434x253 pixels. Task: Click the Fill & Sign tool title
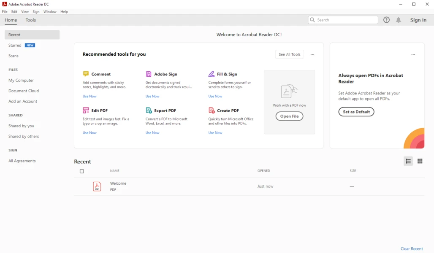tap(227, 74)
